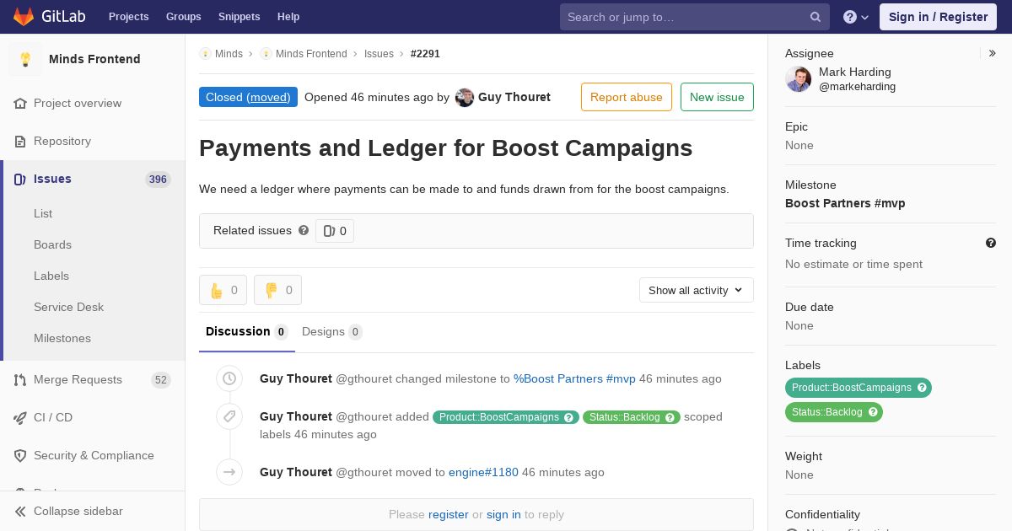
Task: Click the Issues breadcrumb link
Action: (x=379, y=54)
